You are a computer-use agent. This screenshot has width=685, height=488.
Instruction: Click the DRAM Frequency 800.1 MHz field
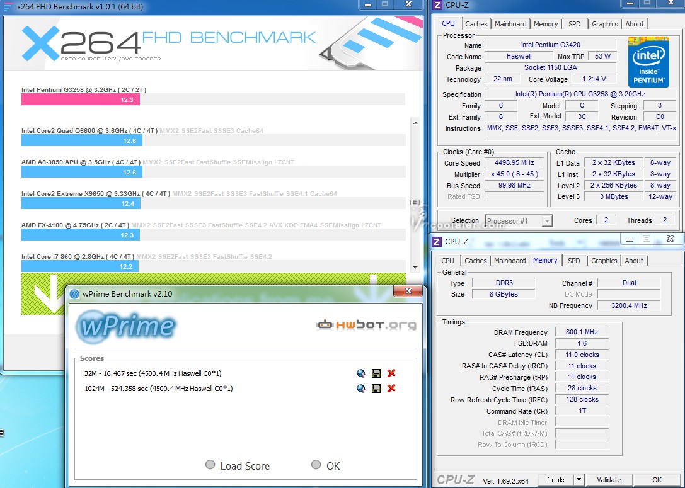(x=582, y=332)
